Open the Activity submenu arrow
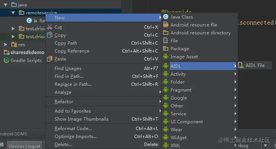This screenshot has height=149, width=276. [x=235, y=74]
